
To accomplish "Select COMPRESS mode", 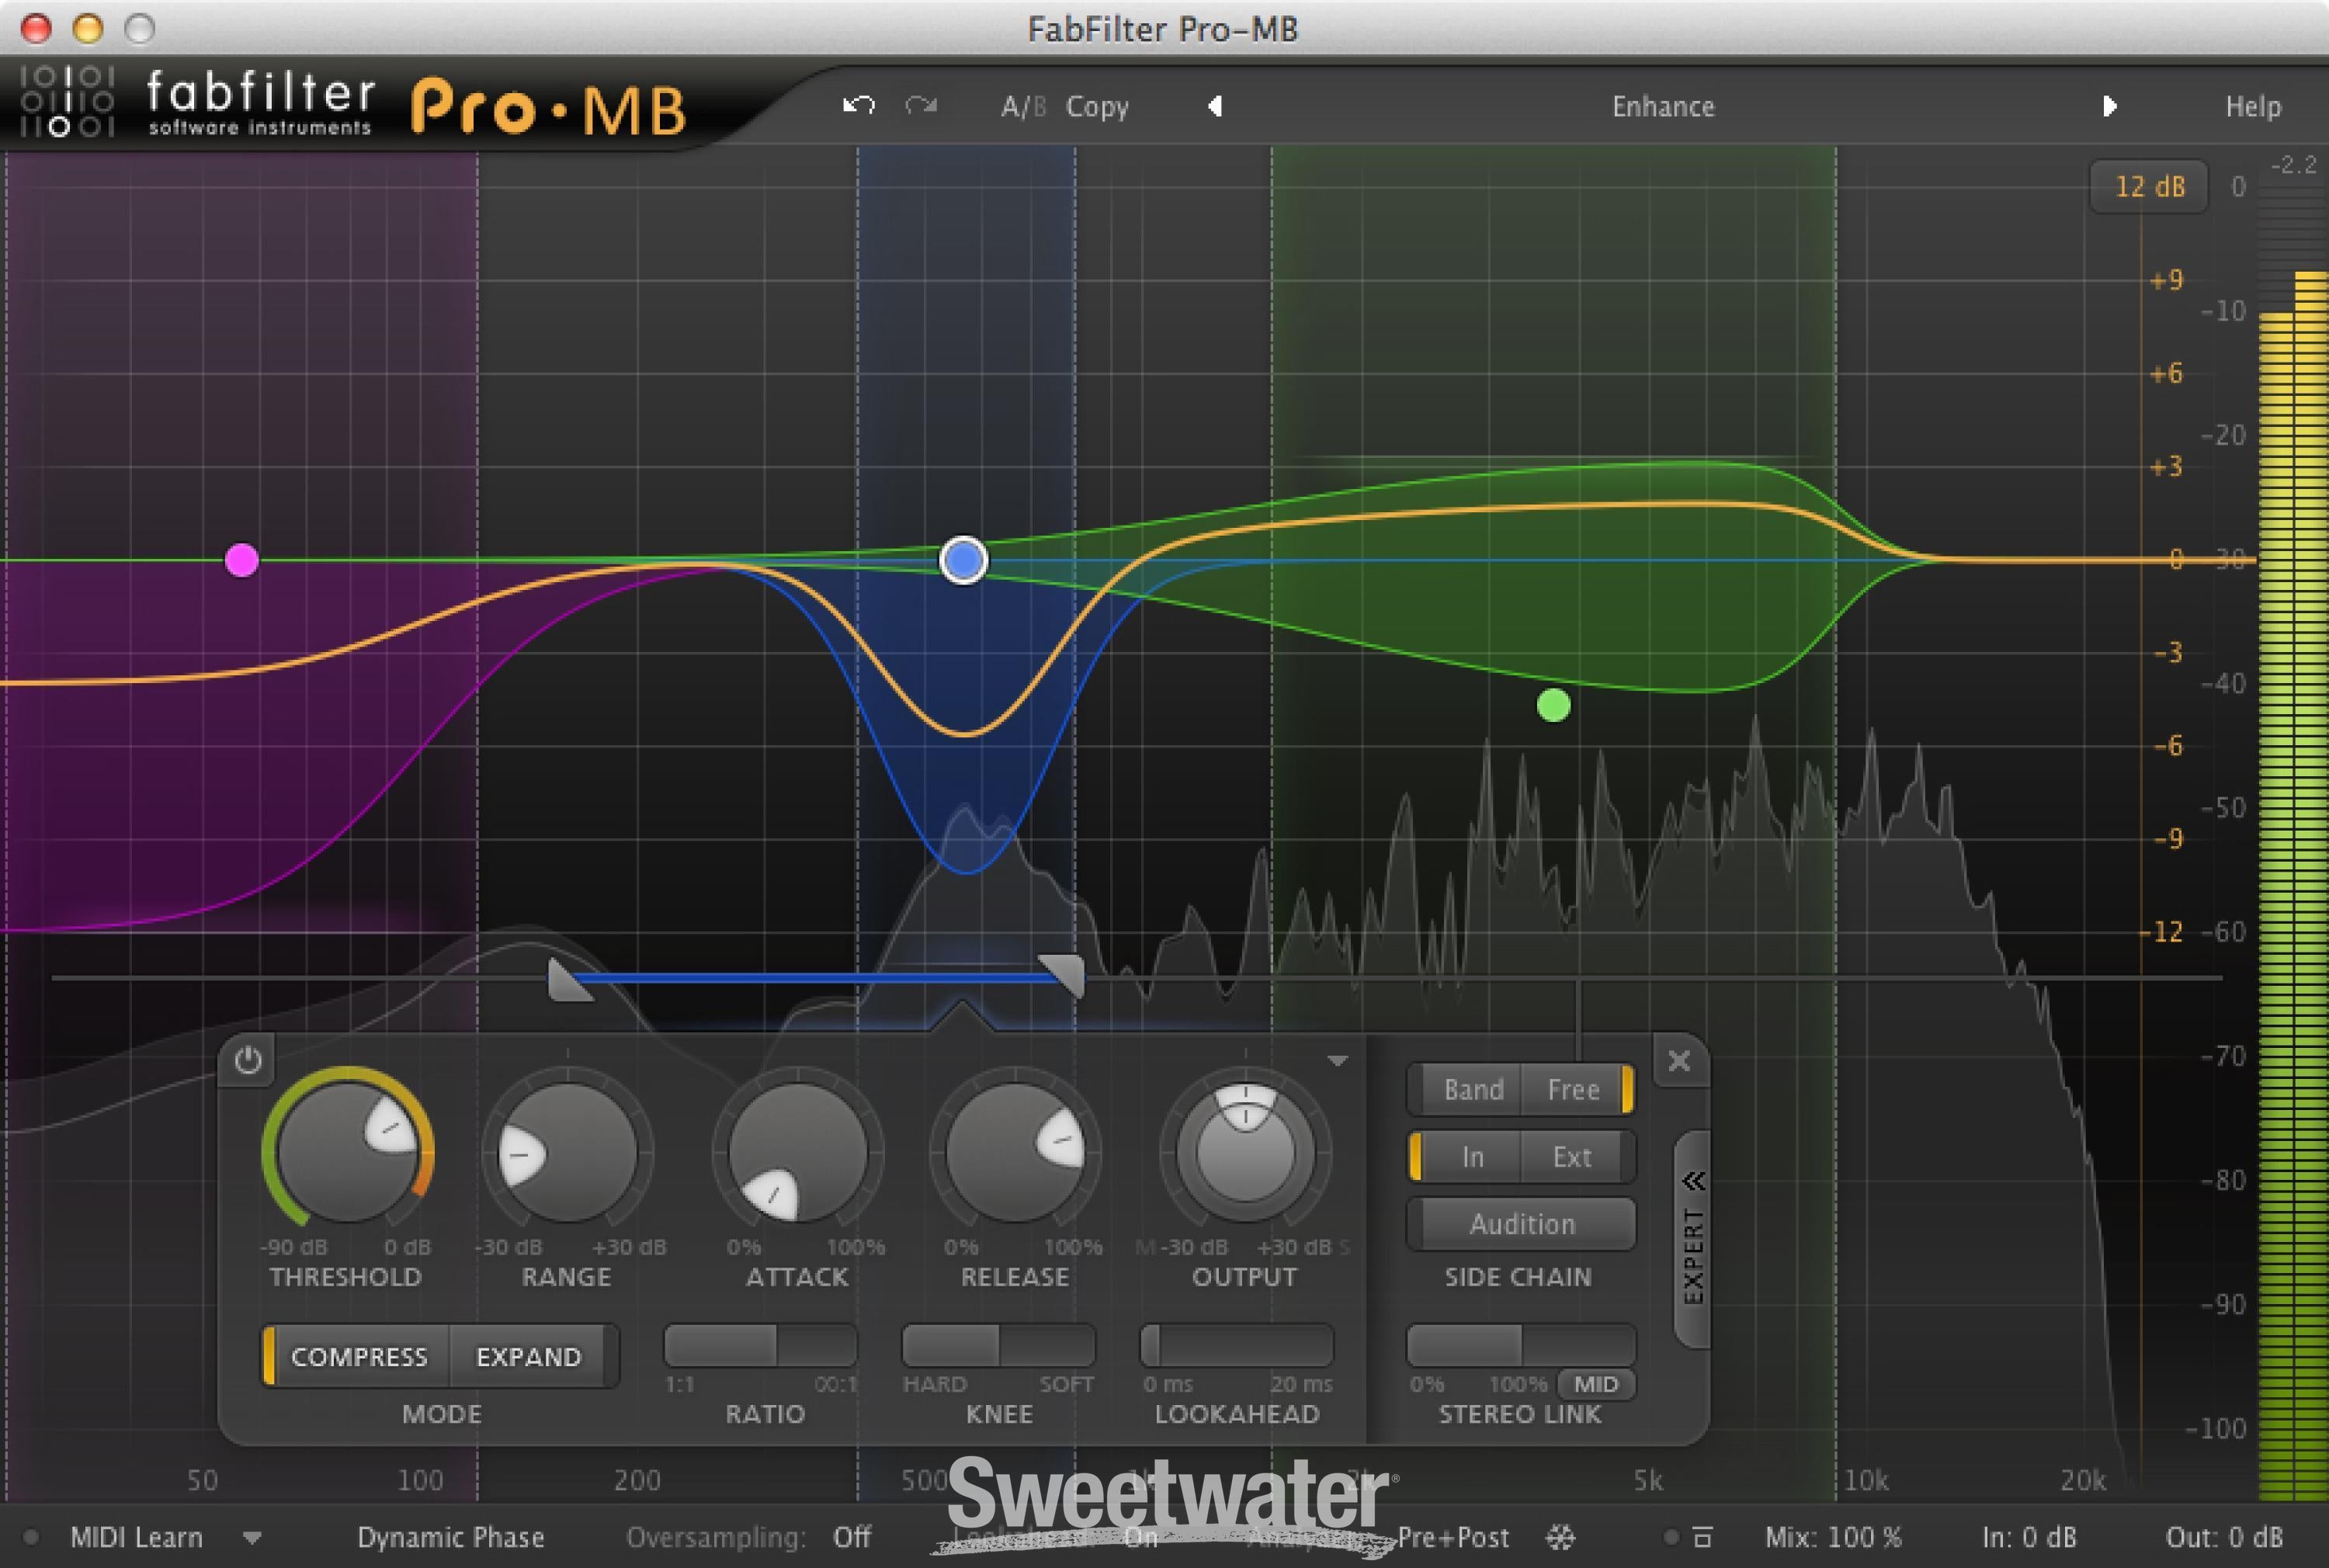I will coord(358,1356).
